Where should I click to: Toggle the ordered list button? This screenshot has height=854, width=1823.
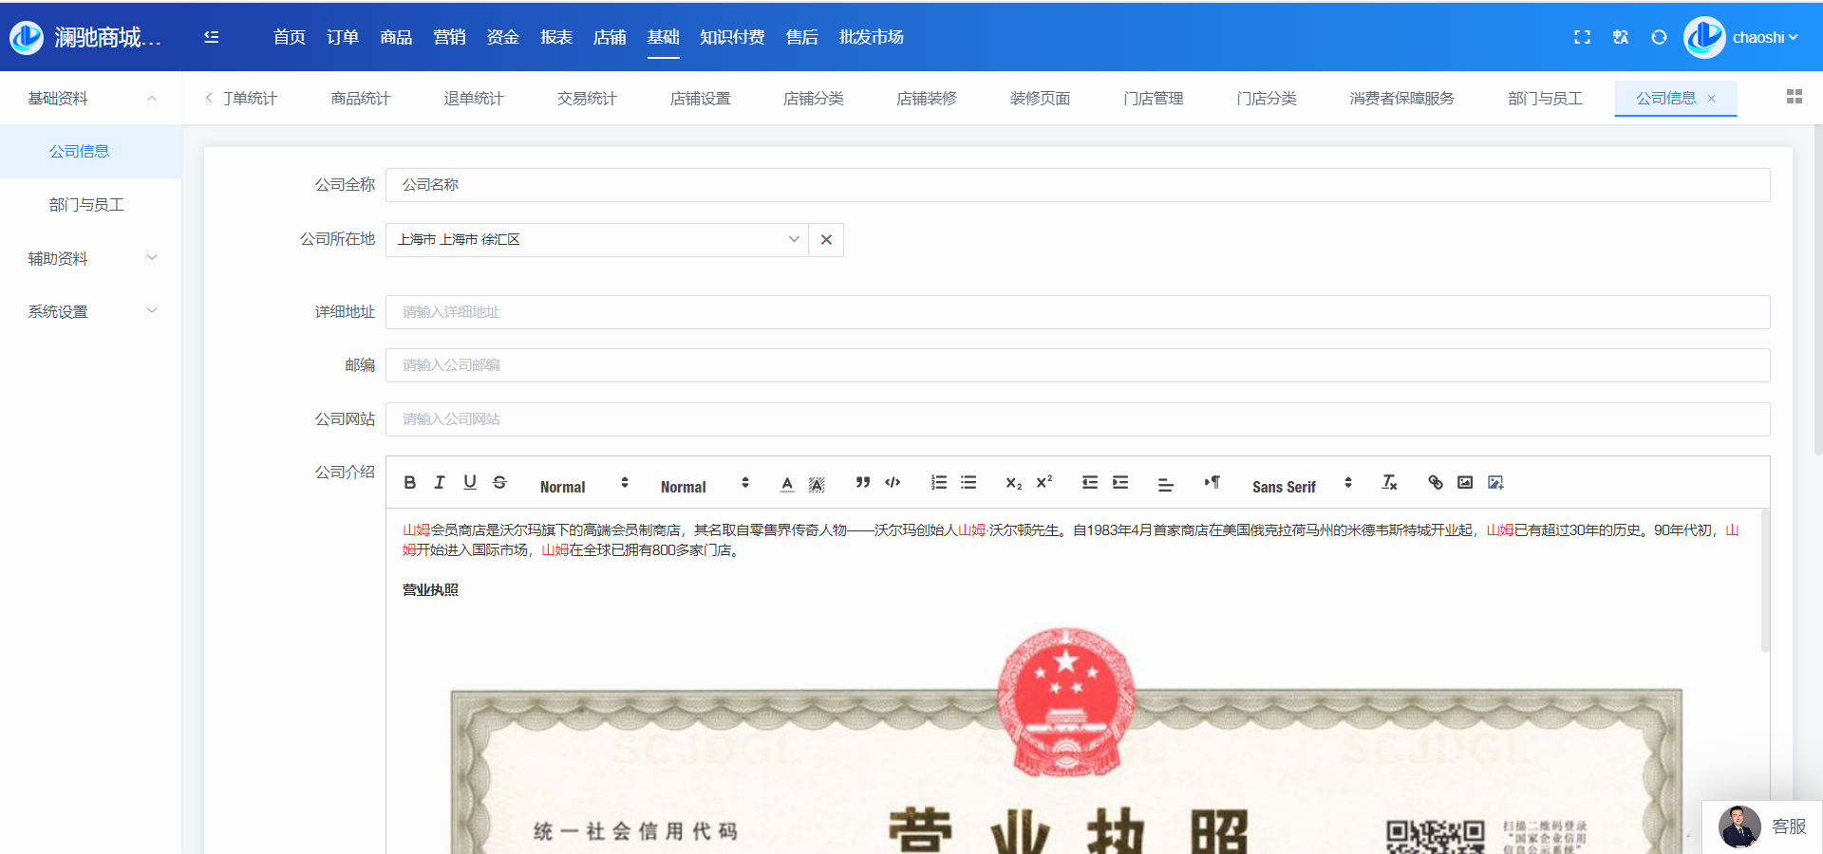coord(938,483)
